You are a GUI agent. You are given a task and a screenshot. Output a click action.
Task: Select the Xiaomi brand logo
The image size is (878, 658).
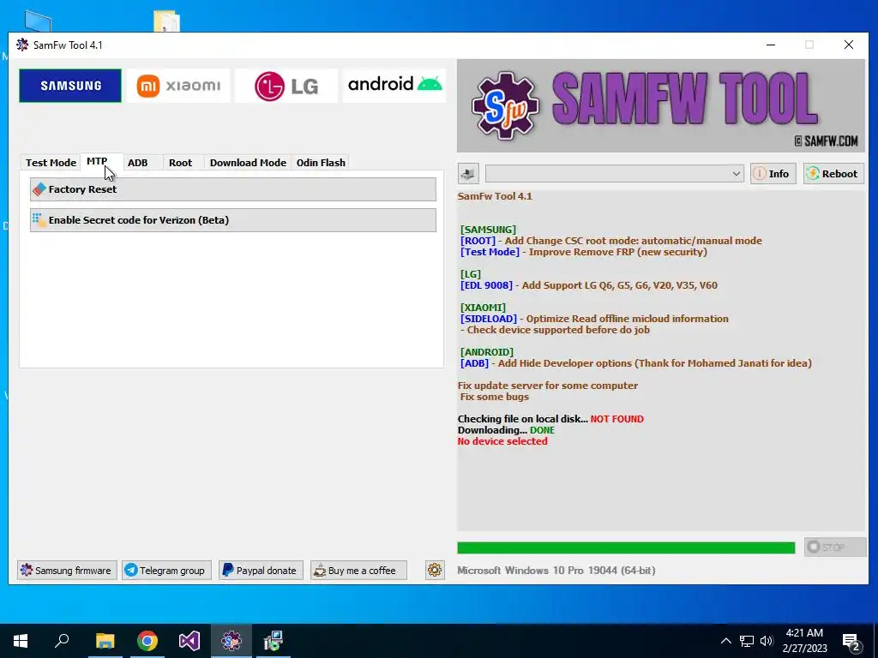click(178, 86)
